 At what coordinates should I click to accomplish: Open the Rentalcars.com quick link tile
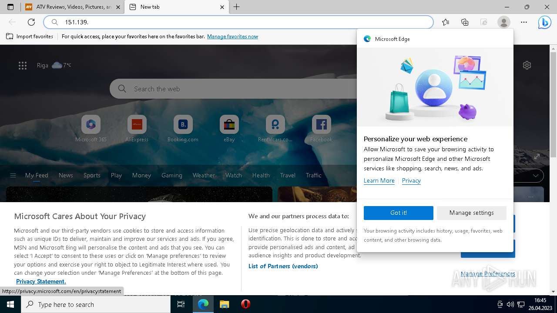[275, 129]
